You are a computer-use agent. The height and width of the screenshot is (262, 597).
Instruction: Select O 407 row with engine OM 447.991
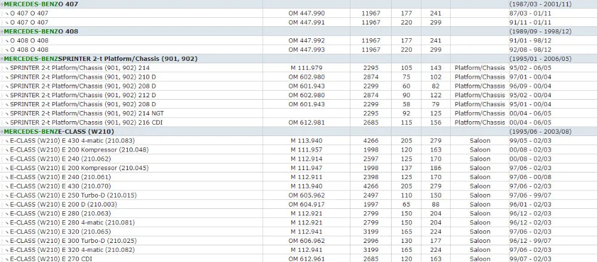[298, 23]
